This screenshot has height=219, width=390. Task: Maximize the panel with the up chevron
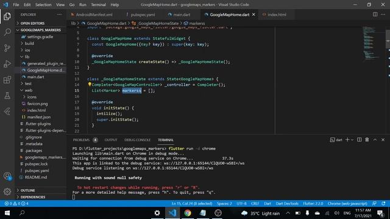[375, 140]
